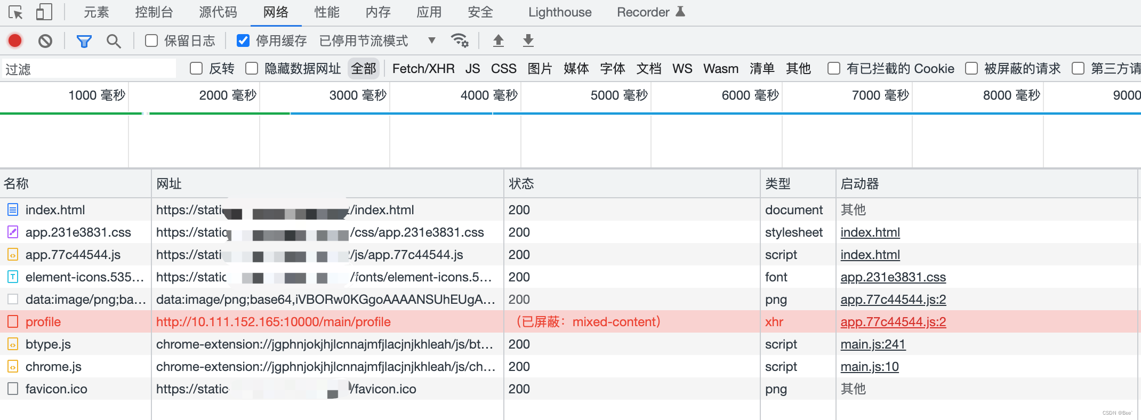
Task: Sort by the 启动器 column header
Action: [987, 183]
